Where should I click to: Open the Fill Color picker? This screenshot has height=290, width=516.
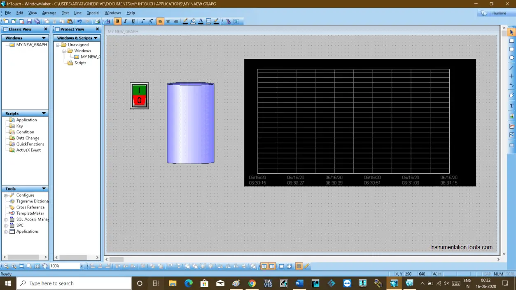(x=193, y=21)
